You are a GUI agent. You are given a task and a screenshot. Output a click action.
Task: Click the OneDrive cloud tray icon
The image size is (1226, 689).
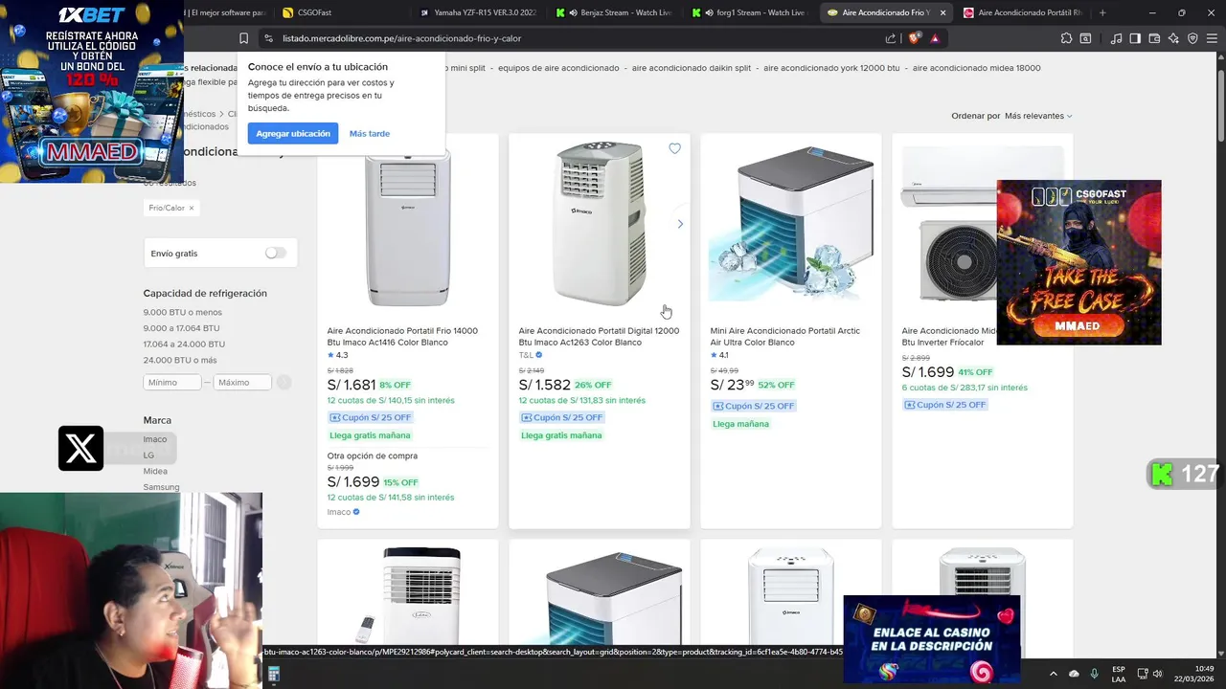(x=1074, y=674)
